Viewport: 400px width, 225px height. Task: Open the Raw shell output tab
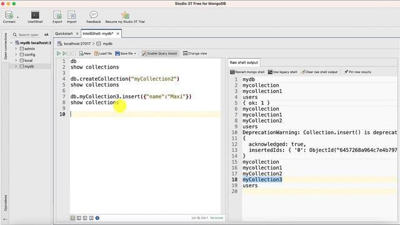tap(244, 62)
